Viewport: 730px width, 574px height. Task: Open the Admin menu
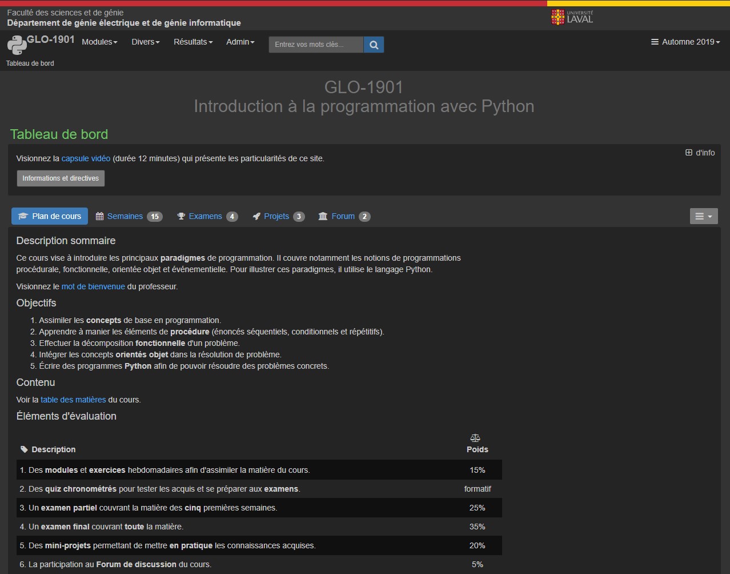(x=240, y=42)
